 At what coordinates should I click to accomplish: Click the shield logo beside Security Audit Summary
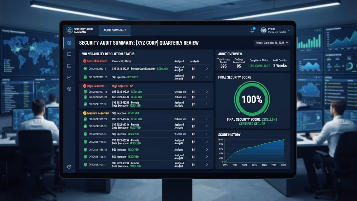(x=69, y=30)
